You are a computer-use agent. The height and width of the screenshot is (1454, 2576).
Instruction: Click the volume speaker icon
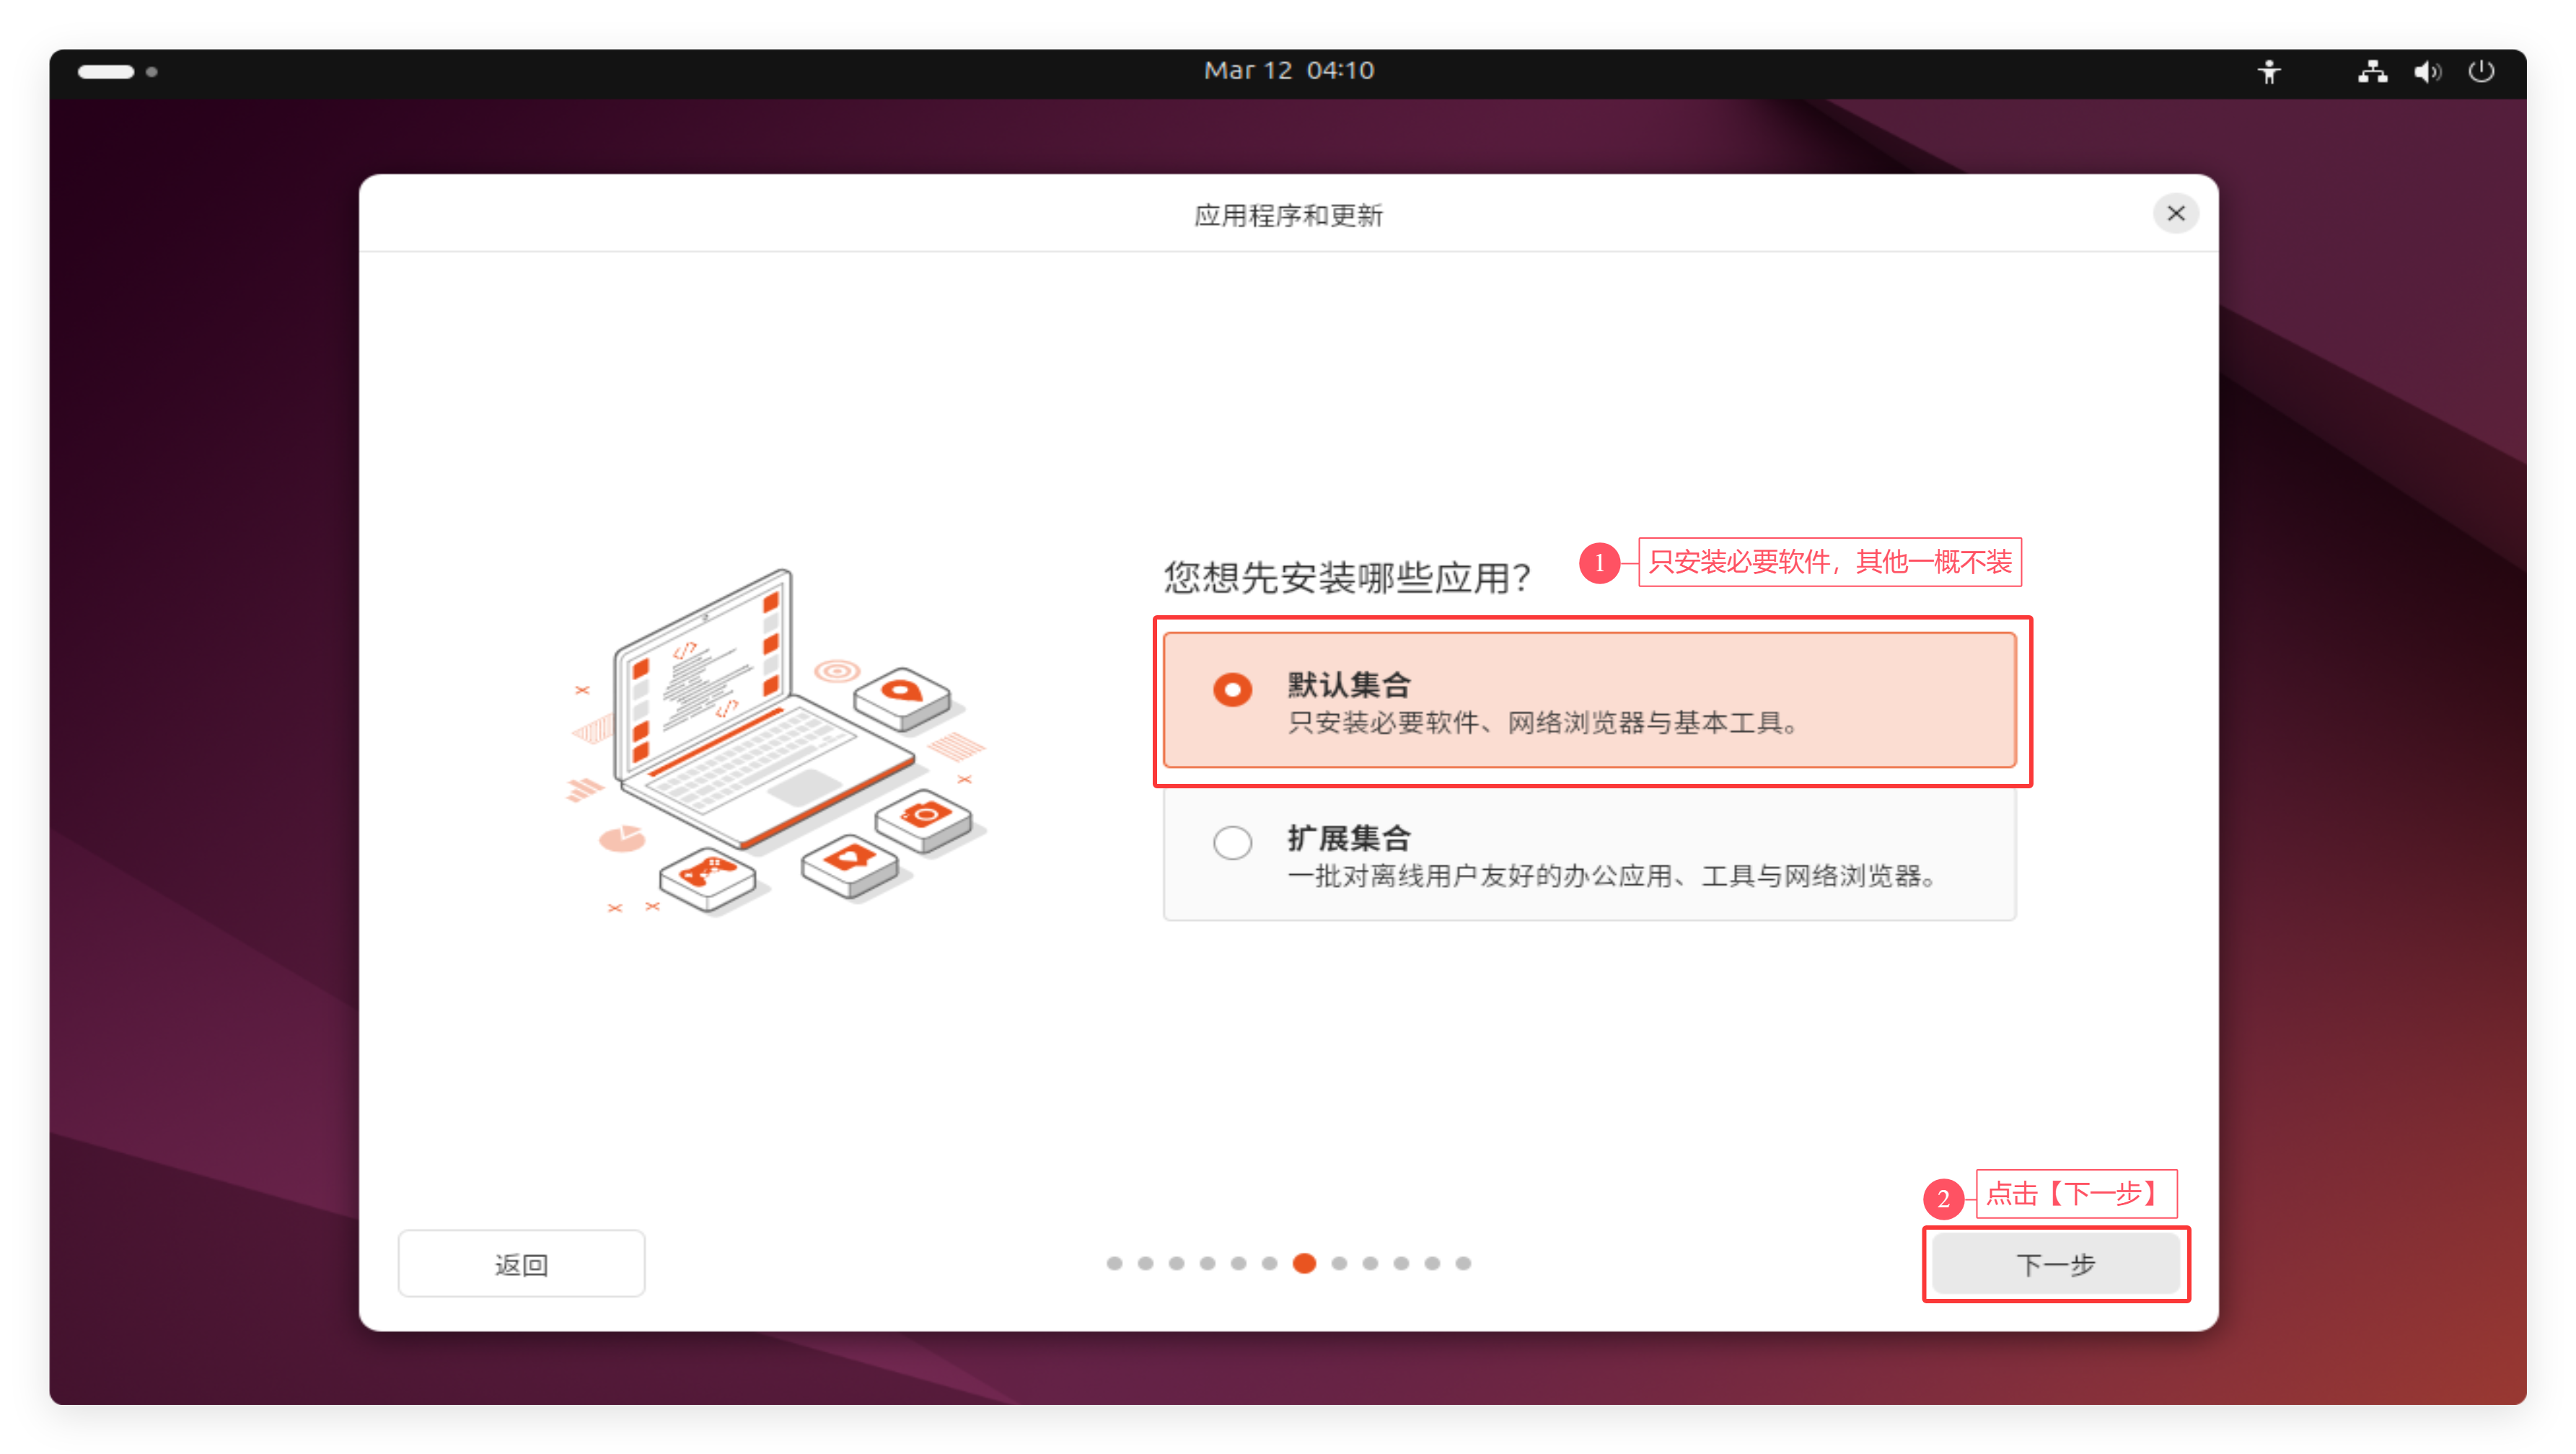coord(2427,72)
